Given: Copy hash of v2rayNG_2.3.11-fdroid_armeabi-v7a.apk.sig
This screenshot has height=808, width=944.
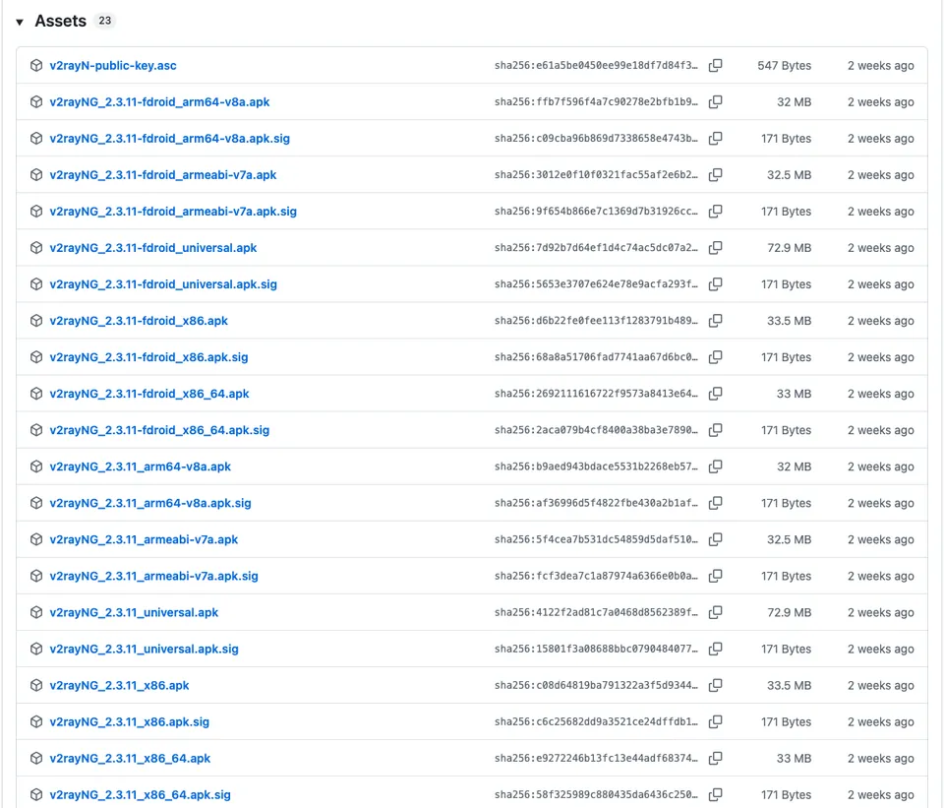Looking at the screenshot, I should pyautogui.click(x=715, y=211).
